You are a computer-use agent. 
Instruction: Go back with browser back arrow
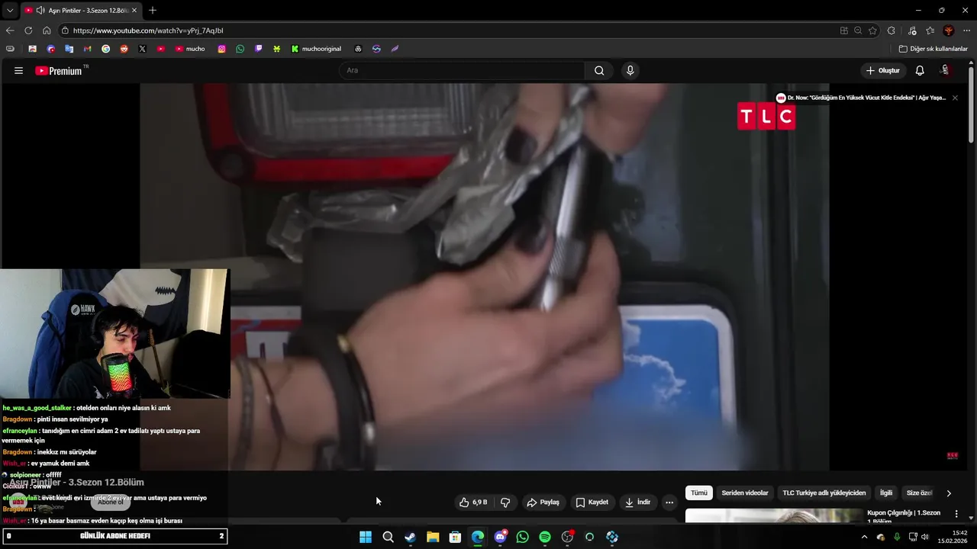tap(10, 30)
